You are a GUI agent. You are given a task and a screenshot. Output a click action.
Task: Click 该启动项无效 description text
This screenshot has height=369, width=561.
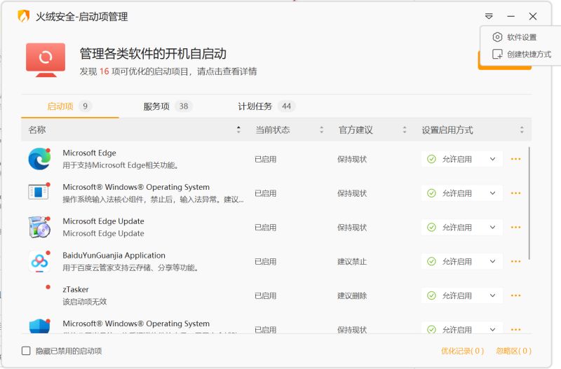[x=84, y=302]
